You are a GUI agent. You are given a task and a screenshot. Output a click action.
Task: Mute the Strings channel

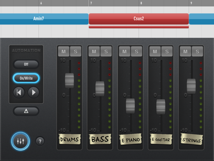point(185,51)
